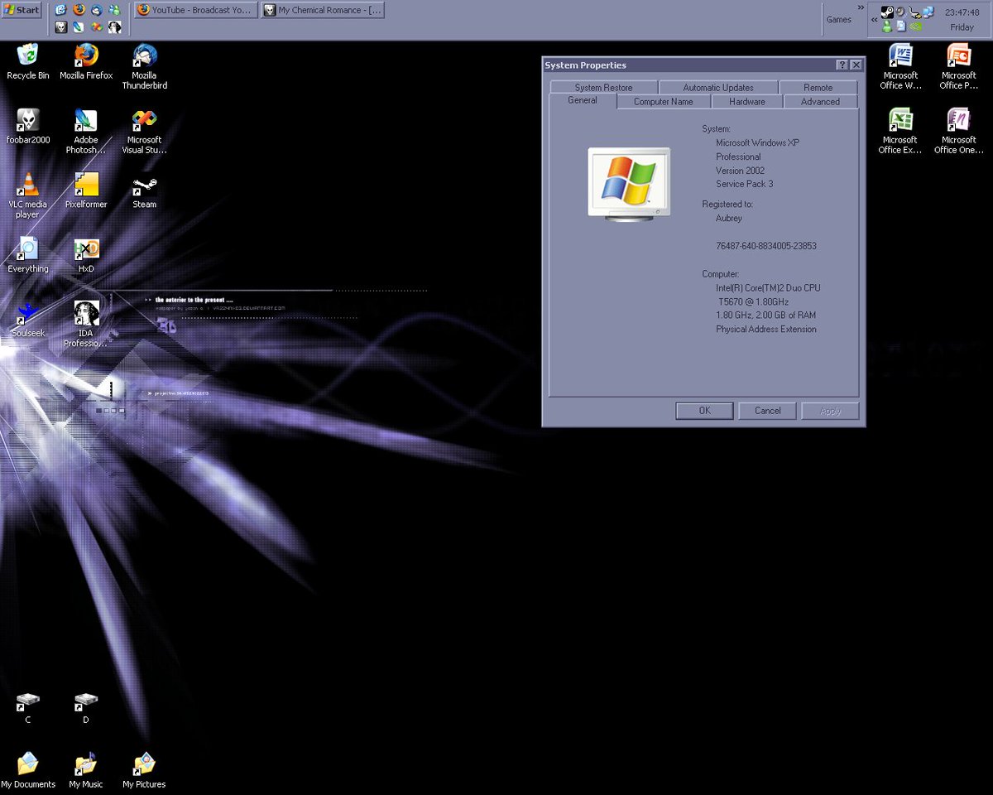Select the Microsoft Office PowerPoint desktop shortcut

tap(958, 68)
